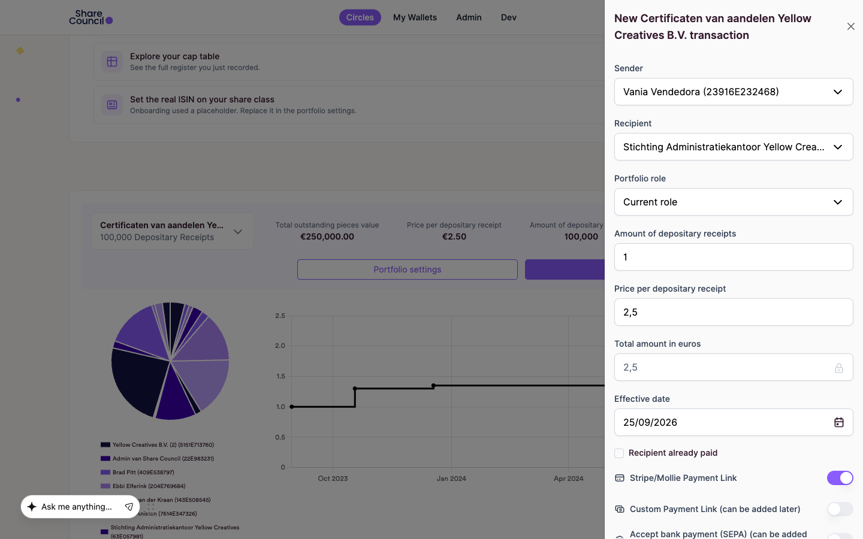Image resolution: width=863 pixels, height=539 pixels.
Task: Click the 100,000 amount value in portfolio summary
Action: [x=581, y=237]
